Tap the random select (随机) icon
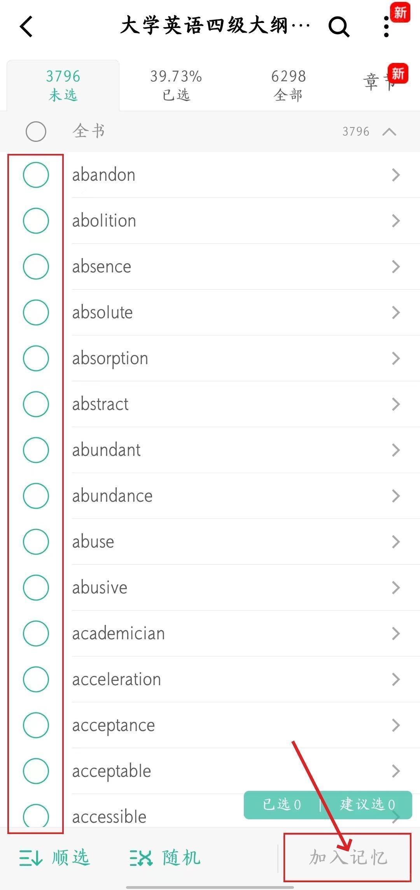Image resolution: width=420 pixels, height=890 pixels. (x=141, y=858)
